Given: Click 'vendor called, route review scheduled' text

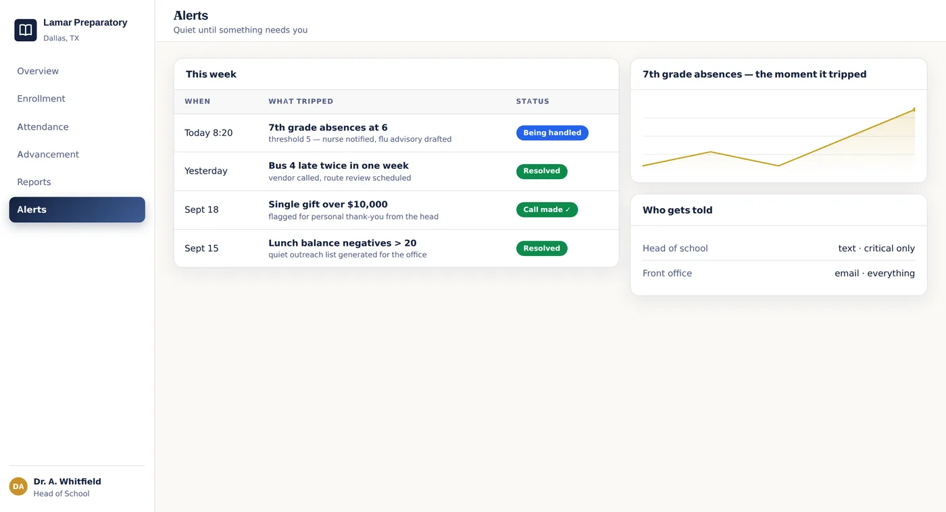Looking at the screenshot, I should pyautogui.click(x=340, y=178).
